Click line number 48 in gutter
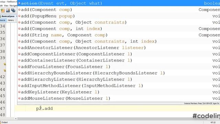 coord(2,115)
